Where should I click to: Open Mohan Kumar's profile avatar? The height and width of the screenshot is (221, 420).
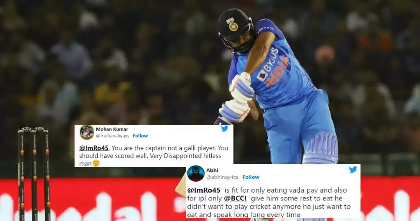[87, 133]
